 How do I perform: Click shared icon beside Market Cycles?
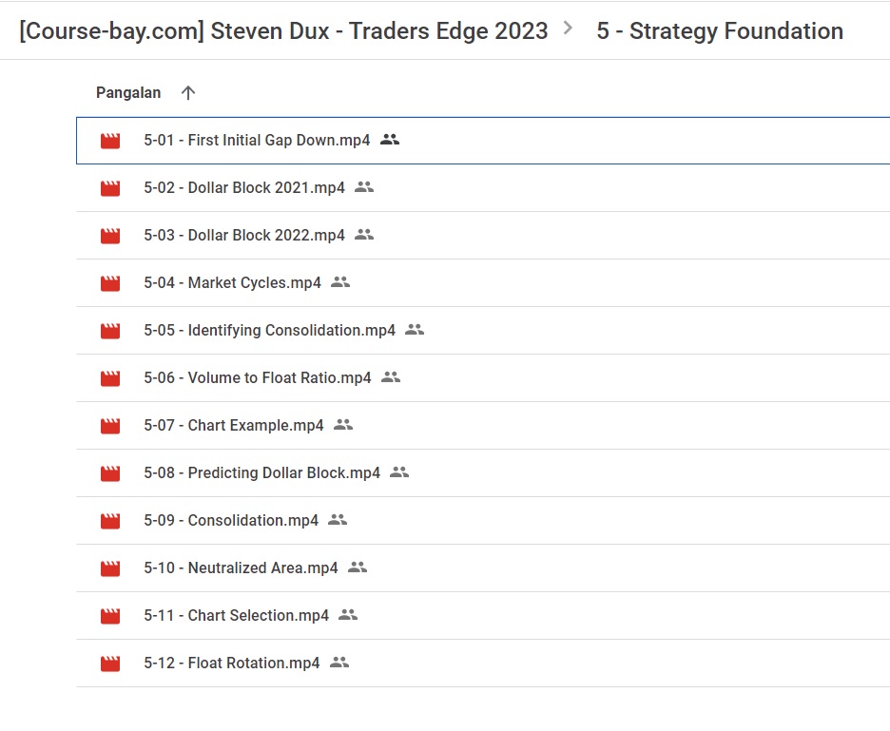coord(340,281)
